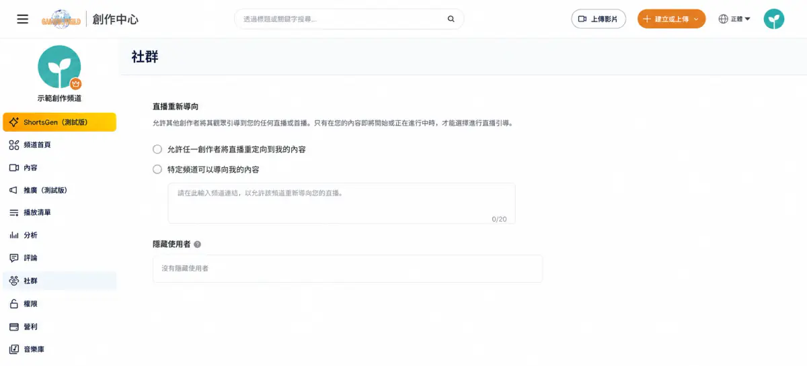Click the search magnifier icon
The image size is (807, 366).
pyautogui.click(x=451, y=19)
